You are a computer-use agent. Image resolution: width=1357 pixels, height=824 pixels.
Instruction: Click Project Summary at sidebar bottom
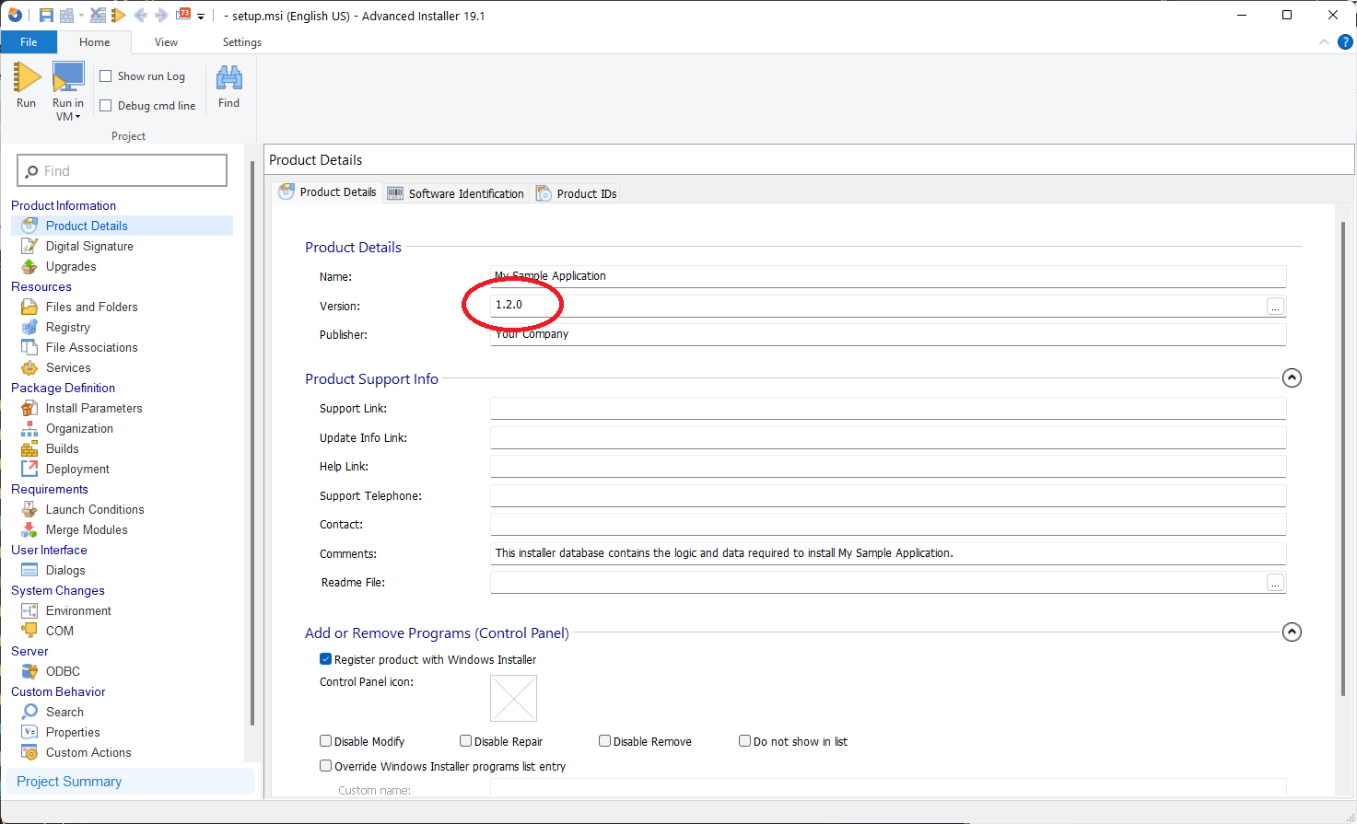[130, 782]
